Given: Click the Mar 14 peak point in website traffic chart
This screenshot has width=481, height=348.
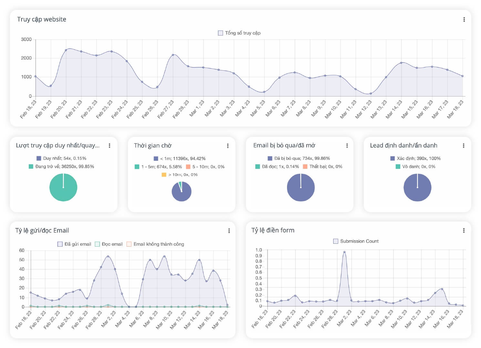Looking at the screenshot, I should [401, 63].
